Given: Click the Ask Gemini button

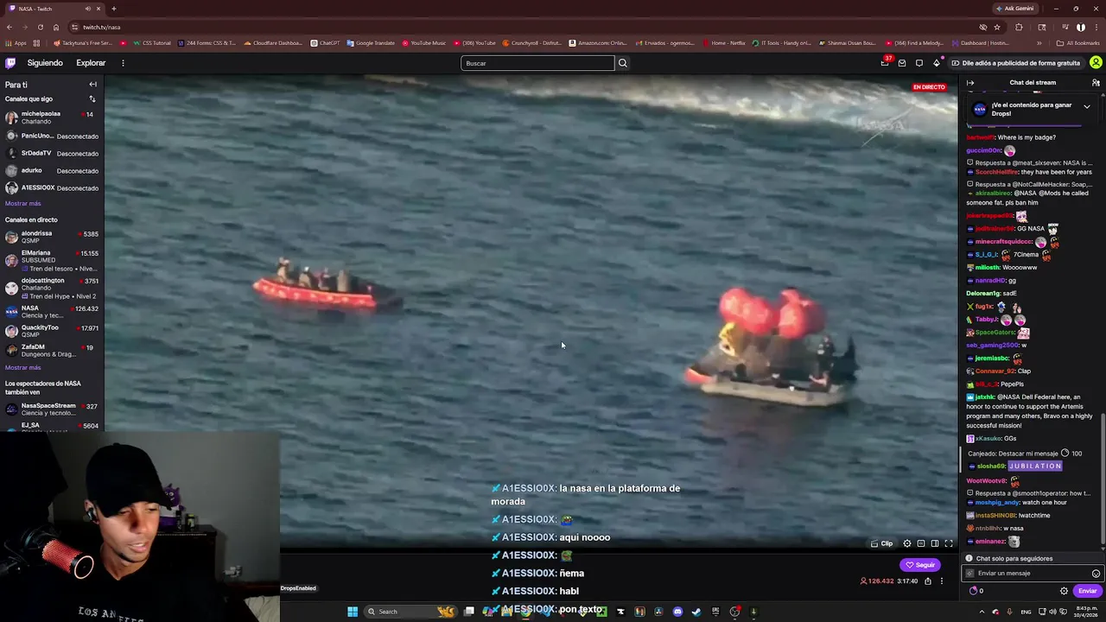Looking at the screenshot, I should point(1014,9).
